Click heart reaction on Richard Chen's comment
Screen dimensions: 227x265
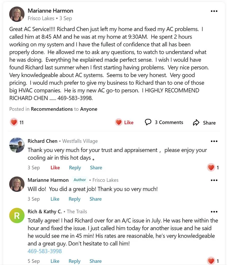pos(211,167)
